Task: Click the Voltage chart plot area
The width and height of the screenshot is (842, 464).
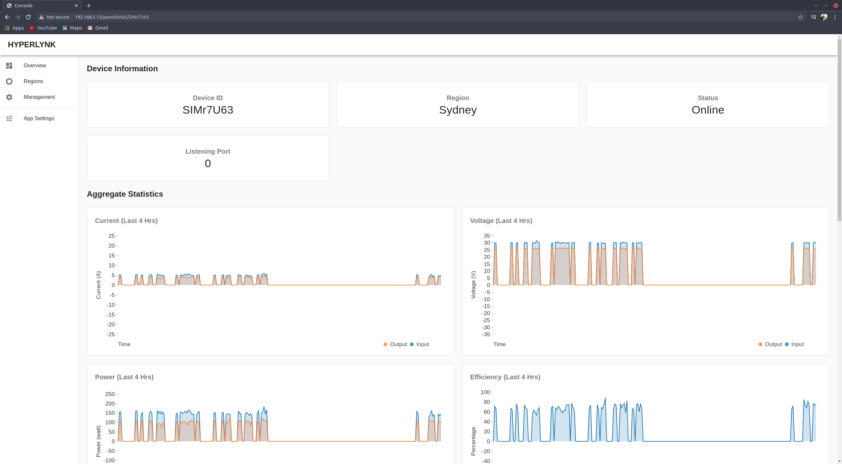Action: pos(655,285)
